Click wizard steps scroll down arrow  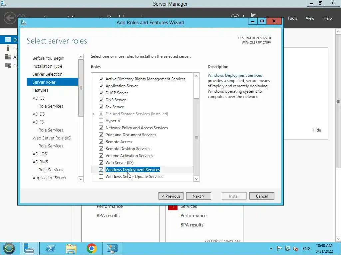(x=81, y=179)
